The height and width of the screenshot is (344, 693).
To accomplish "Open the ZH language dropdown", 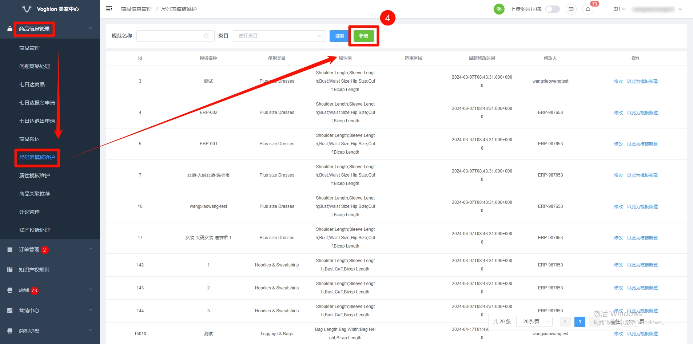I will [620, 9].
